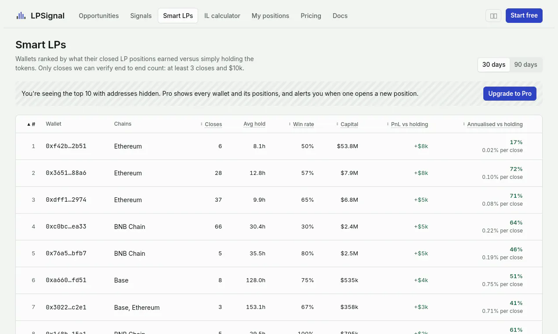Screen dimensions: 558x334
Task: Sort by PnL vs holding
Action: [407, 124]
